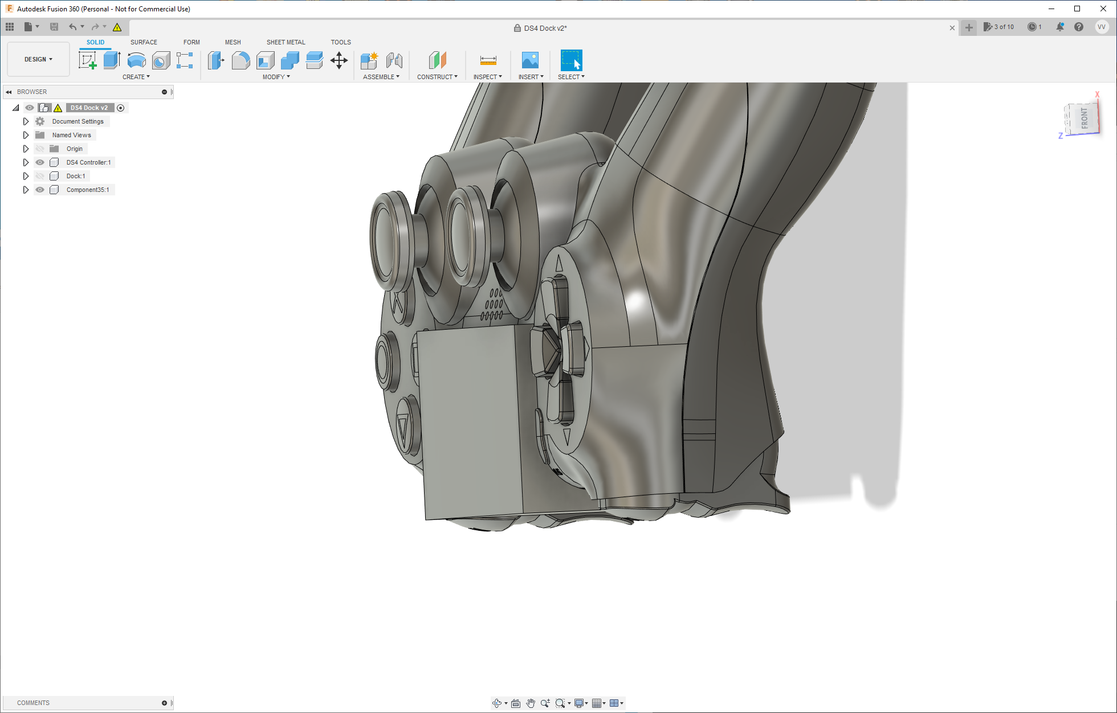Expand Component35:1
The height and width of the screenshot is (713, 1117).
pyautogui.click(x=26, y=190)
